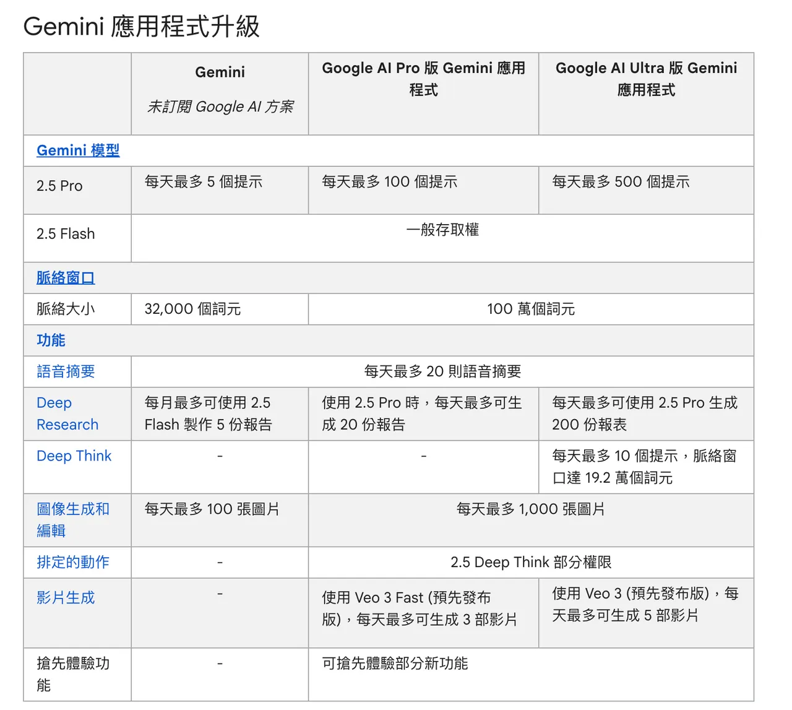Click the 使用 2.5 Pro 時 20 份報告 cell
The height and width of the screenshot is (710, 792).
click(x=422, y=413)
